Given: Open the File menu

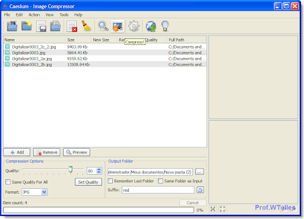Looking at the screenshot, I should [7, 15].
